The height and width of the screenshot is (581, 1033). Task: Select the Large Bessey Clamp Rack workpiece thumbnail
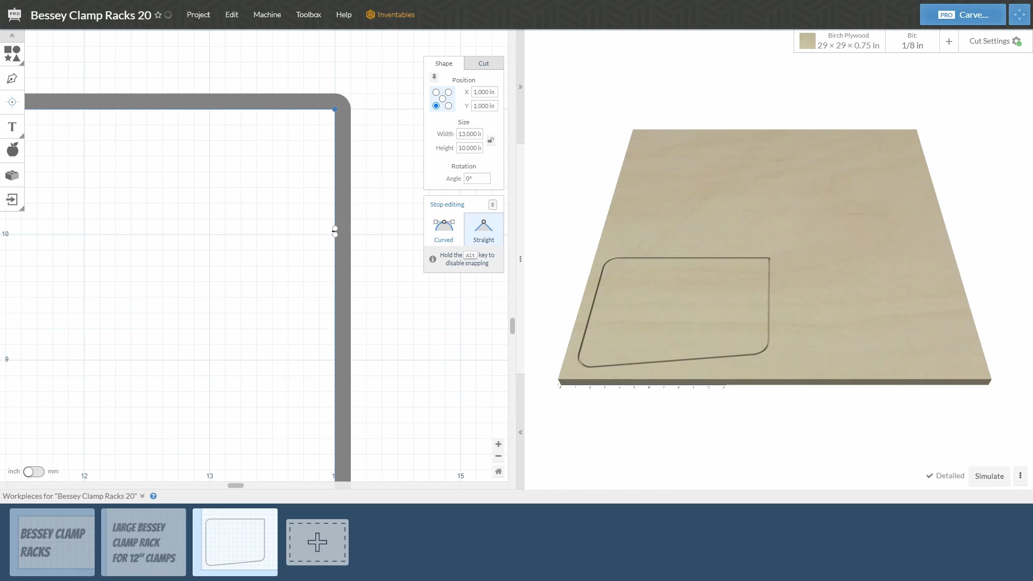tap(144, 542)
